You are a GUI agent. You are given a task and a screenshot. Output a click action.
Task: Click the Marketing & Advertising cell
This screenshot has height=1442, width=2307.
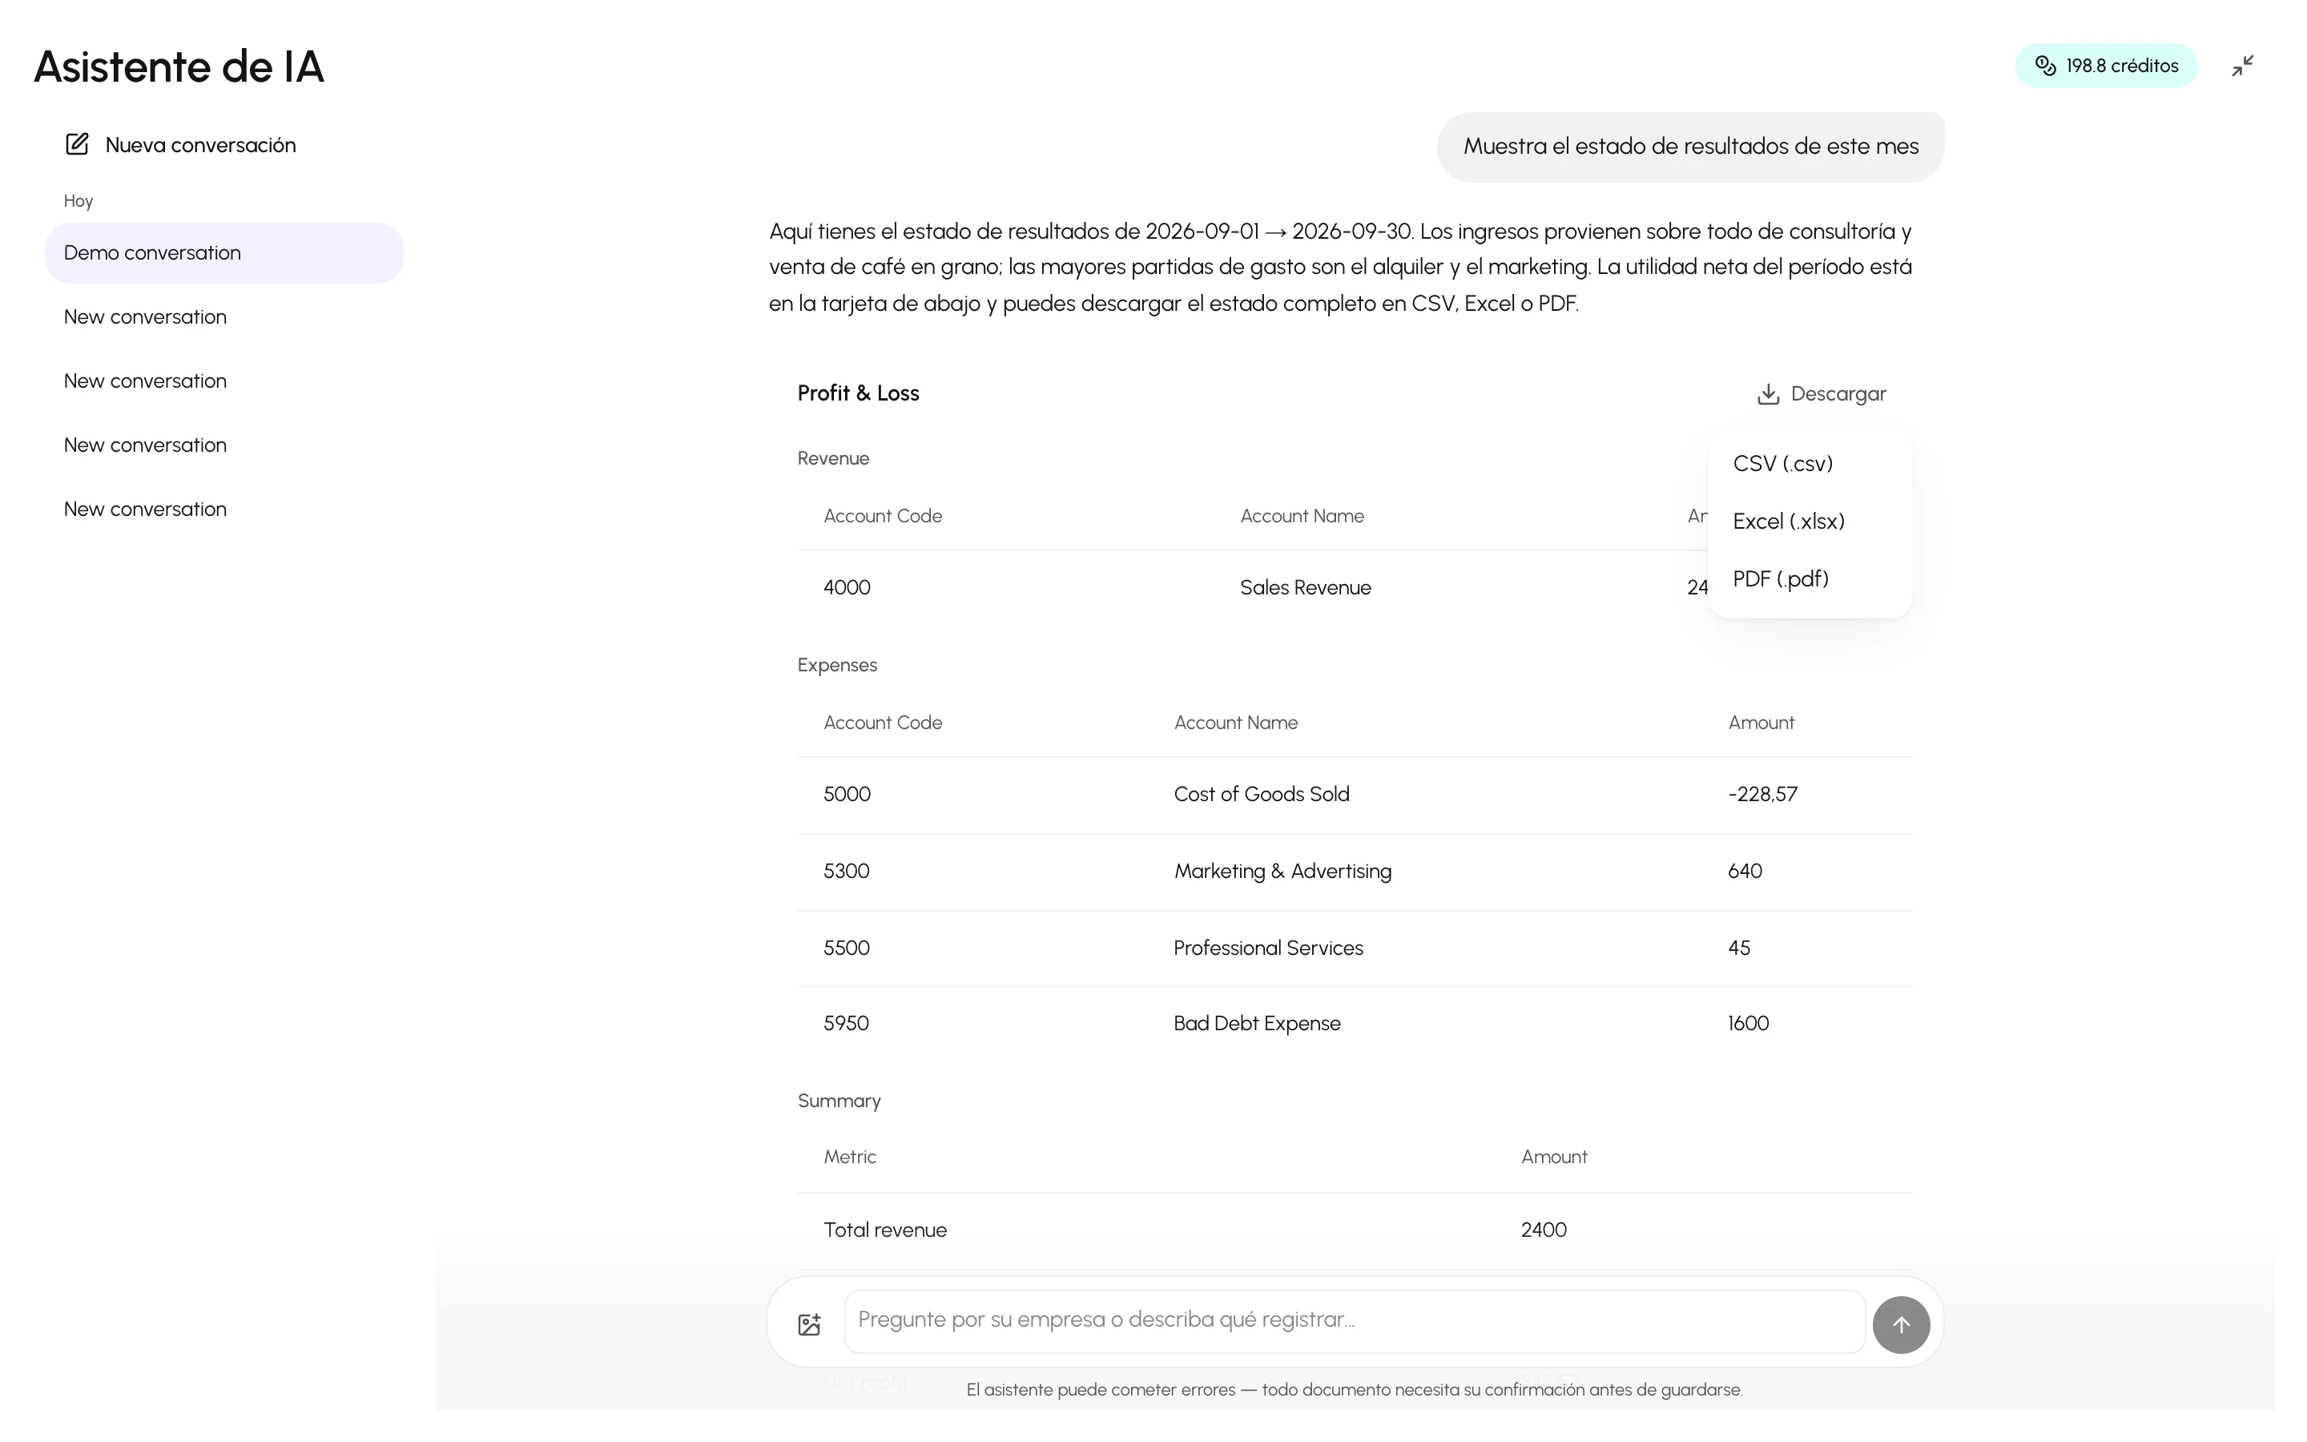1282,871
